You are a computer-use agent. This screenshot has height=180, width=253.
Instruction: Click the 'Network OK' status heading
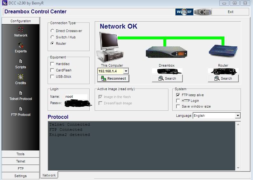click(x=119, y=26)
